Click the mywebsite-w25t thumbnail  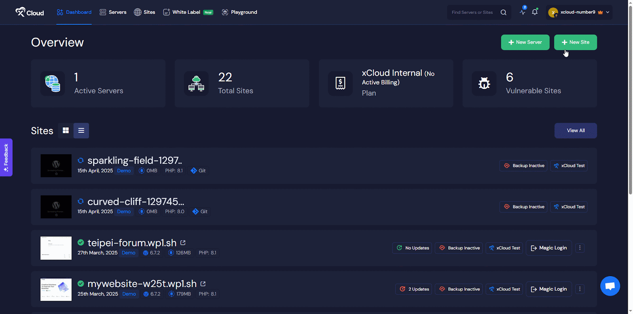pyautogui.click(x=56, y=289)
